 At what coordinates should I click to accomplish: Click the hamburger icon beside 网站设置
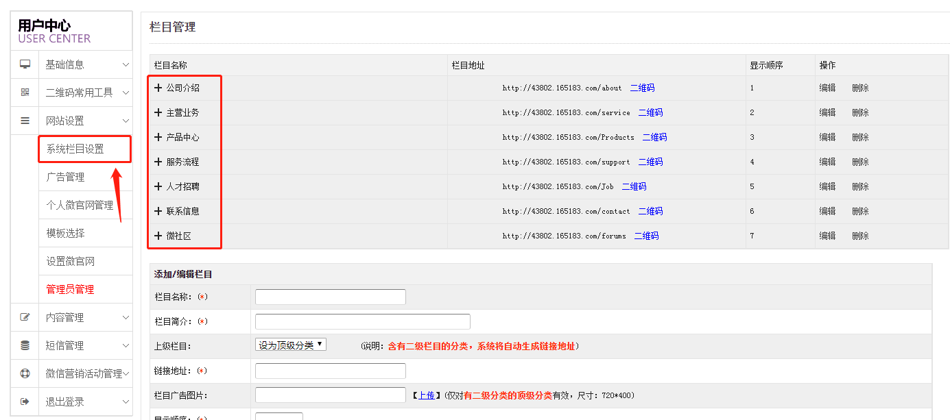pos(25,121)
